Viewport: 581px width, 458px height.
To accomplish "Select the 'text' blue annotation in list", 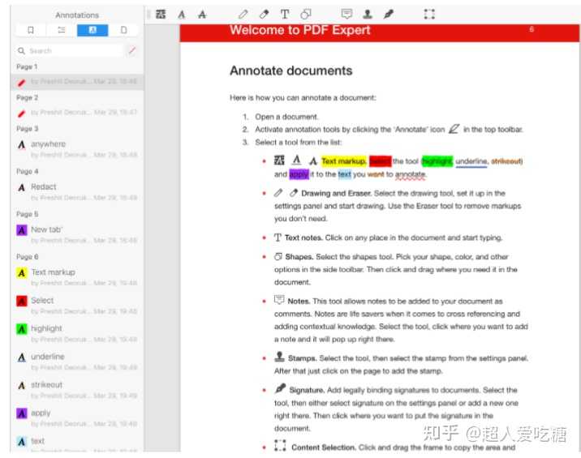I will point(77,443).
